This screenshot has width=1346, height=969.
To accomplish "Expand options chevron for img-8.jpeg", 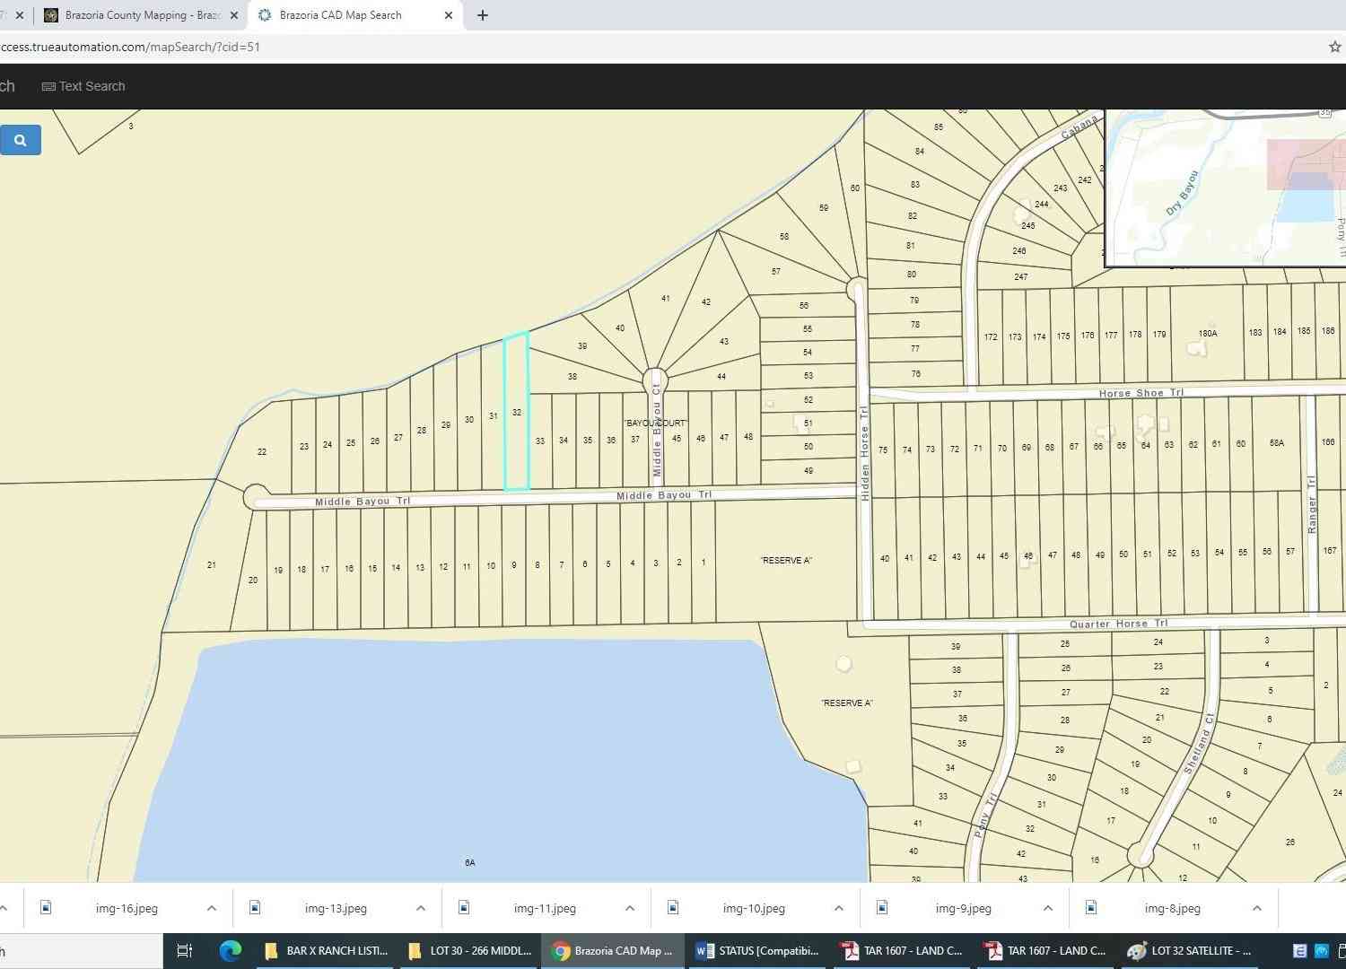I will [x=1257, y=908].
